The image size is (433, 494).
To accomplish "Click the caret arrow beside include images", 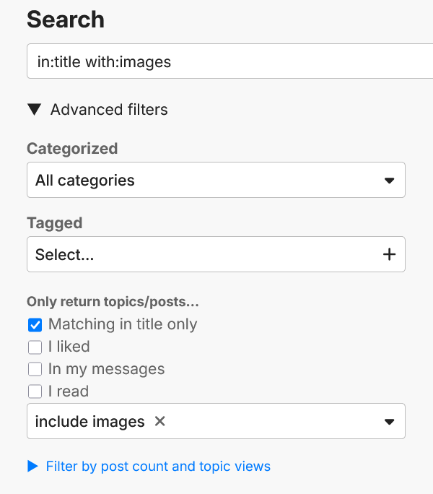I will click(389, 422).
